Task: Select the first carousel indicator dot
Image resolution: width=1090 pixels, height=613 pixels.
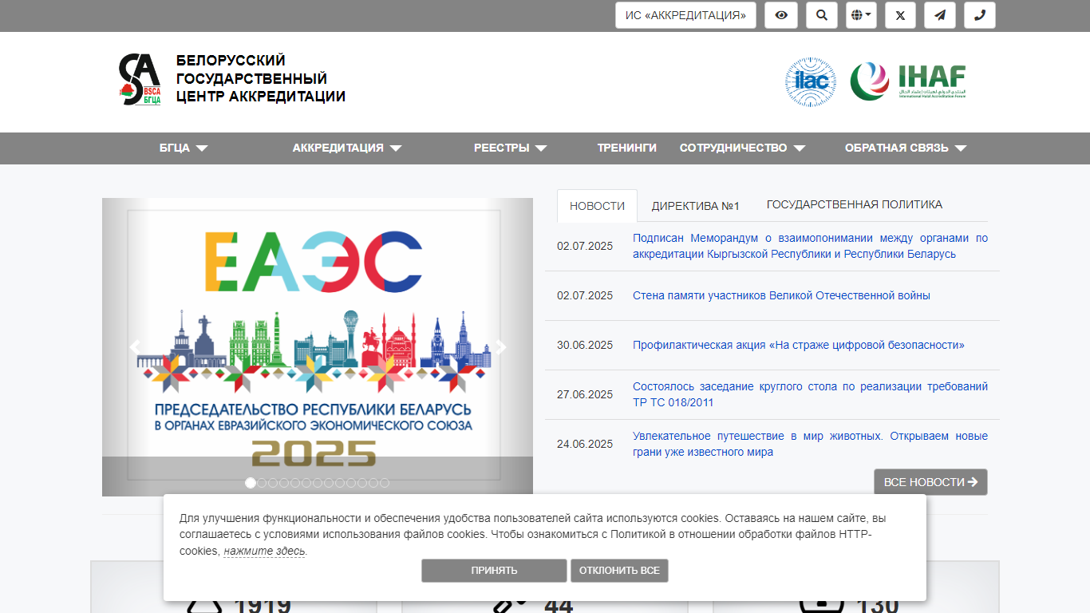Action: point(251,483)
